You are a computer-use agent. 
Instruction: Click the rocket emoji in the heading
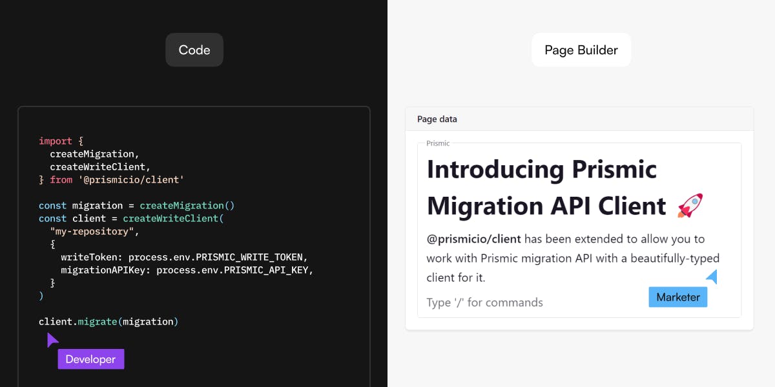tap(691, 204)
